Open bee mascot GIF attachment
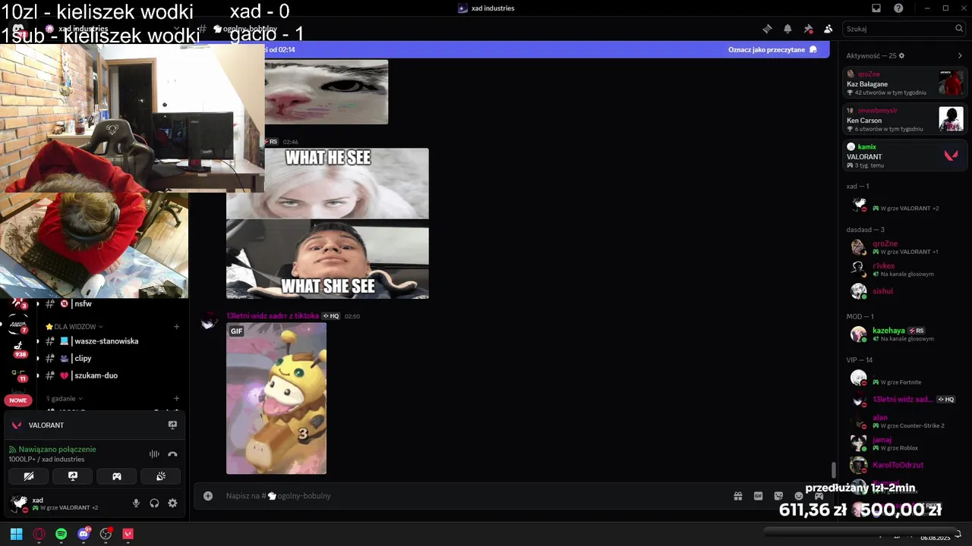The image size is (972, 546). click(276, 398)
